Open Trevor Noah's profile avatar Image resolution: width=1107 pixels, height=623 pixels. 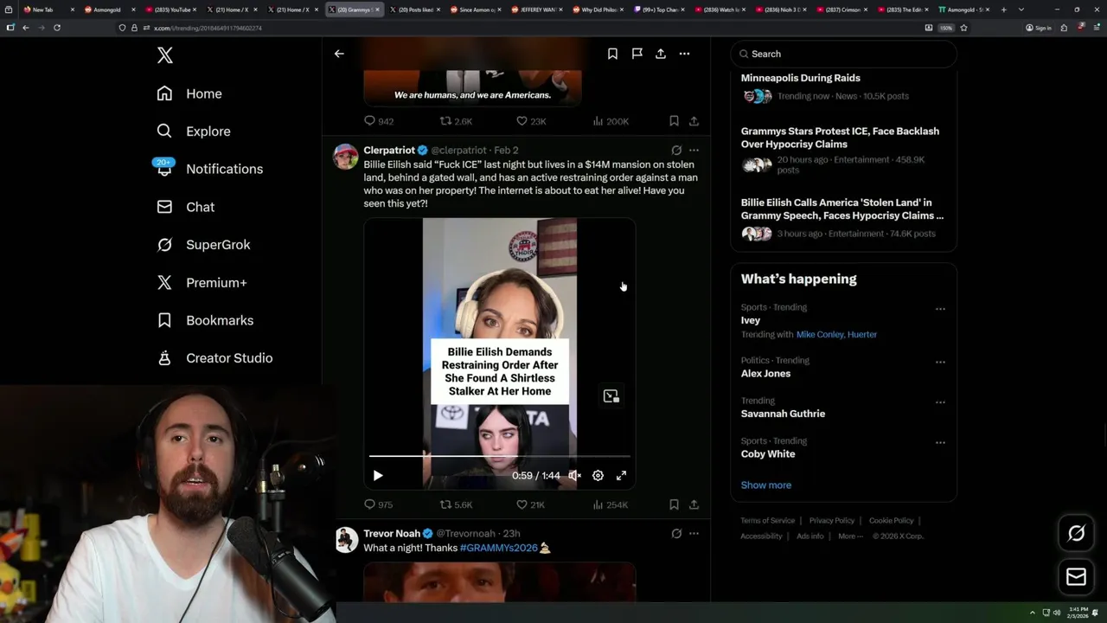tap(347, 540)
